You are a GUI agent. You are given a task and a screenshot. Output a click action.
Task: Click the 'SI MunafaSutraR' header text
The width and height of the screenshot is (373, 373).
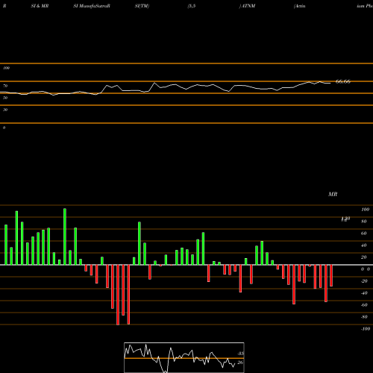tap(92, 6)
